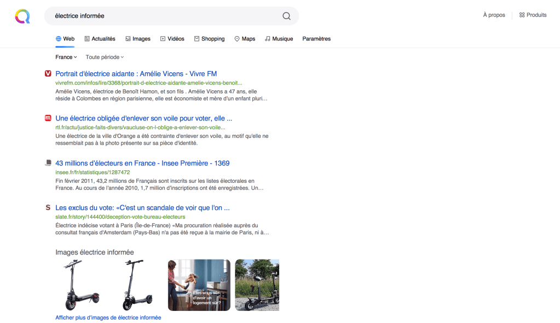Image resolution: width=560 pixels, height=323 pixels.
Task: Click inside the search text field
Action: click(164, 16)
